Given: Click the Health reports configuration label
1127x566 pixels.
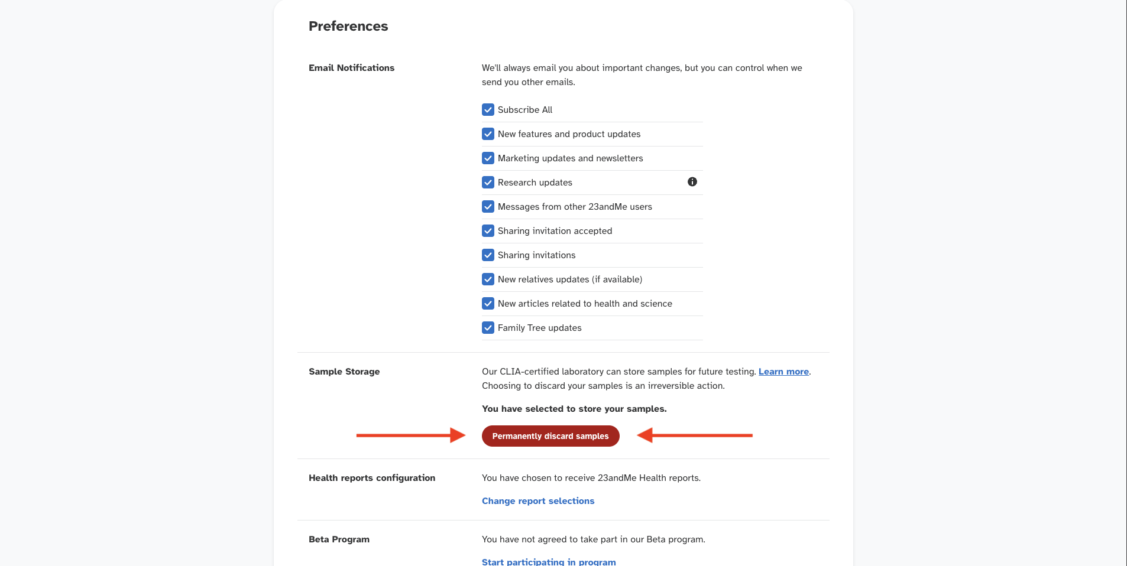Looking at the screenshot, I should [371, 478].
